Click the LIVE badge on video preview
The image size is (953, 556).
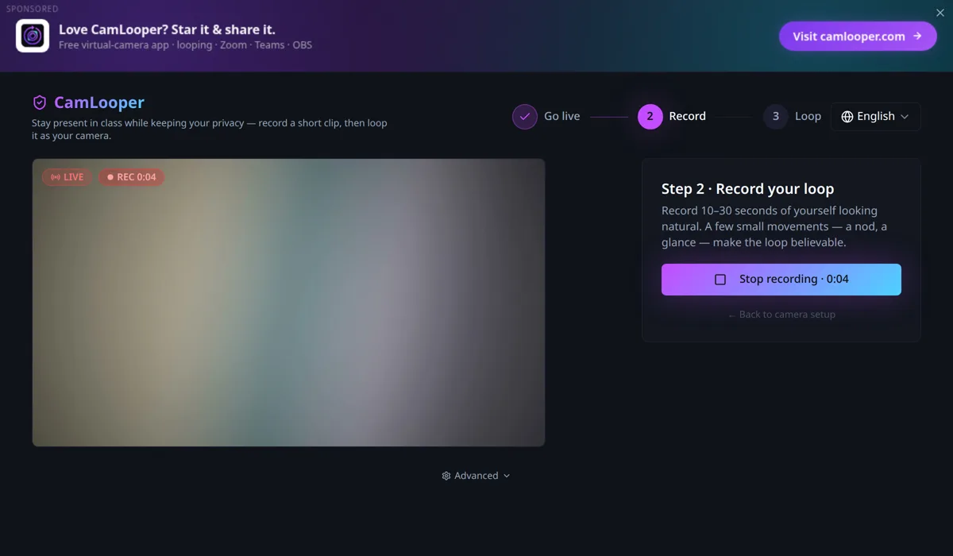pyautogui.click(x=67, y=177)
